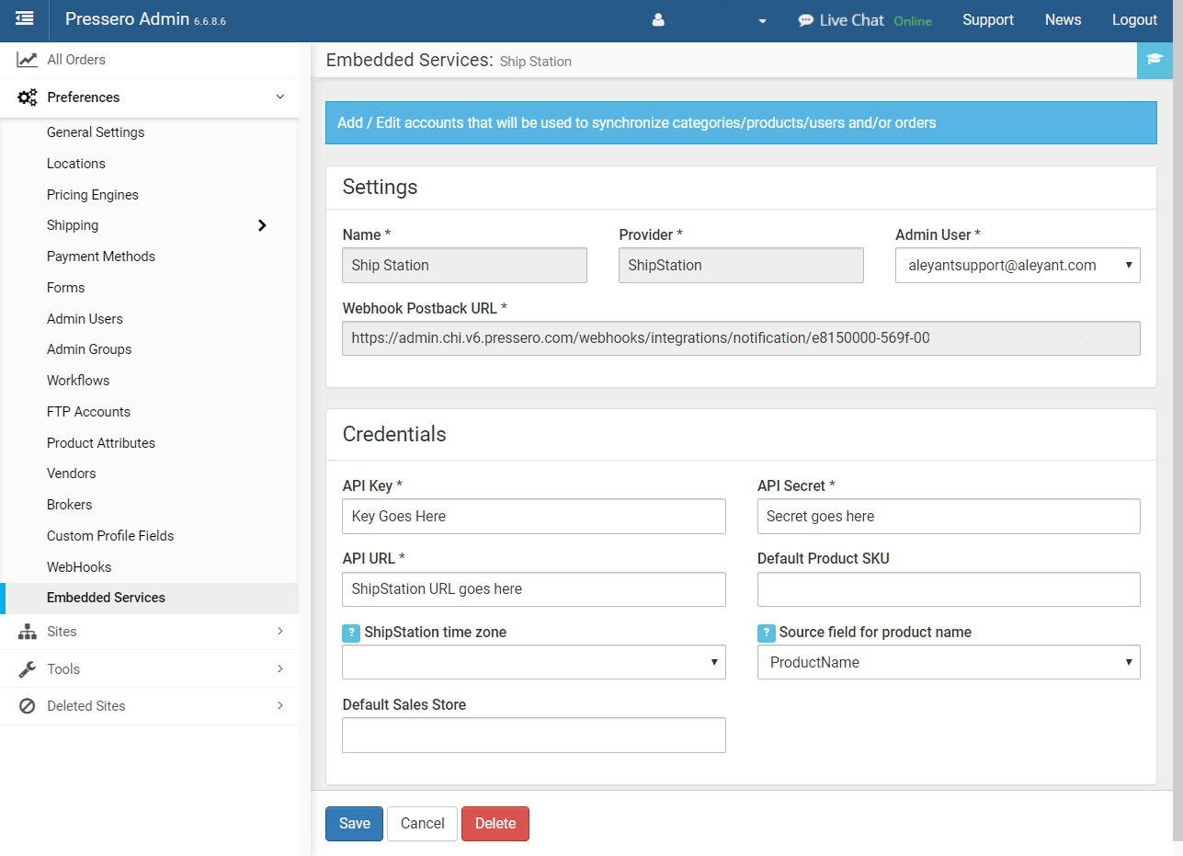This screenshot has height=856, width=1183.
Task: Click Logout in the header
Action: click(1134, 20)
